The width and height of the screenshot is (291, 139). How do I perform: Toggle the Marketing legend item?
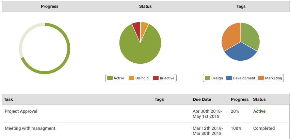coord(270,78)
